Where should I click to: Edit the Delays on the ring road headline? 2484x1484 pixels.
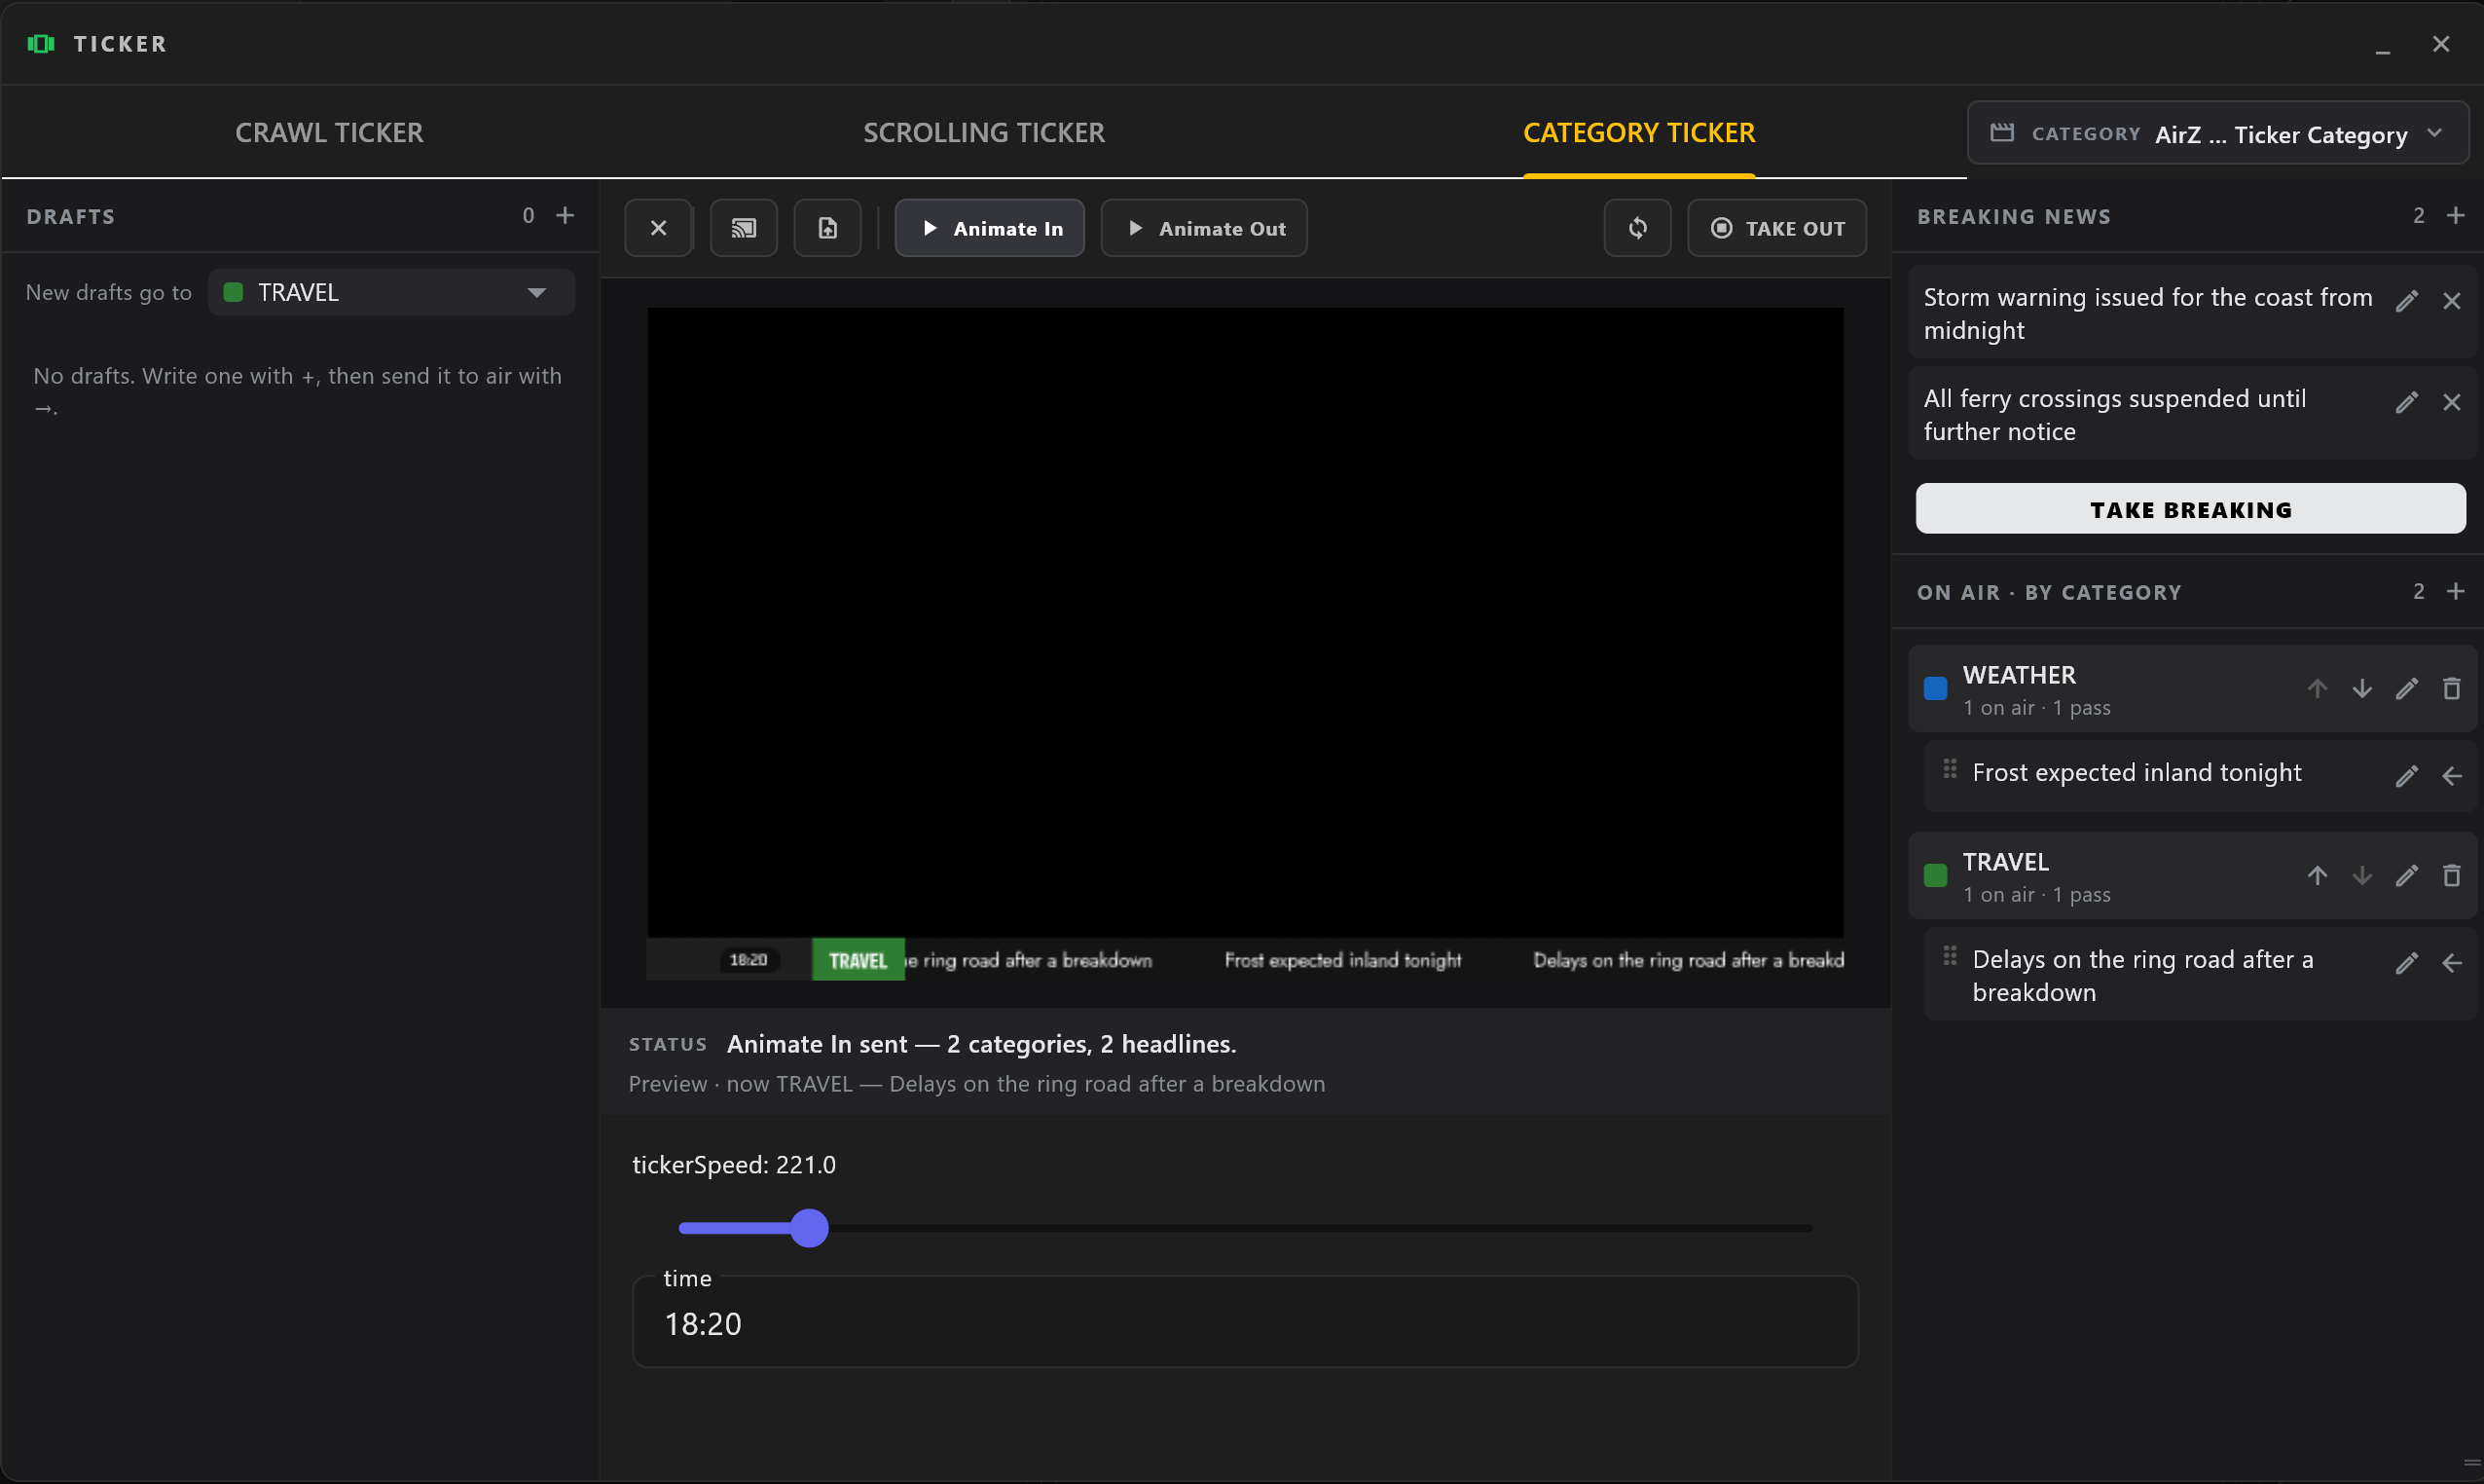coord(2407,963)
